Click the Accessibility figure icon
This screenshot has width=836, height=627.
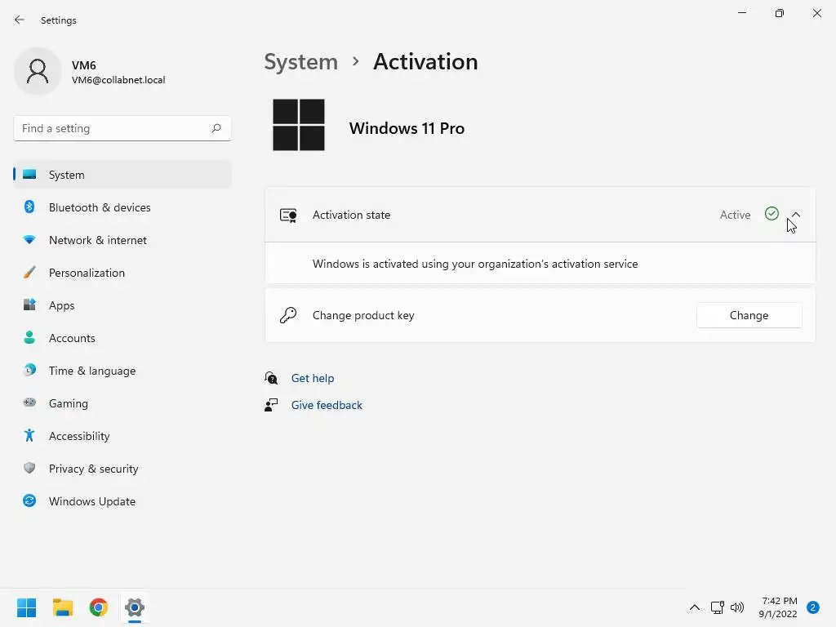pos(29,436)
